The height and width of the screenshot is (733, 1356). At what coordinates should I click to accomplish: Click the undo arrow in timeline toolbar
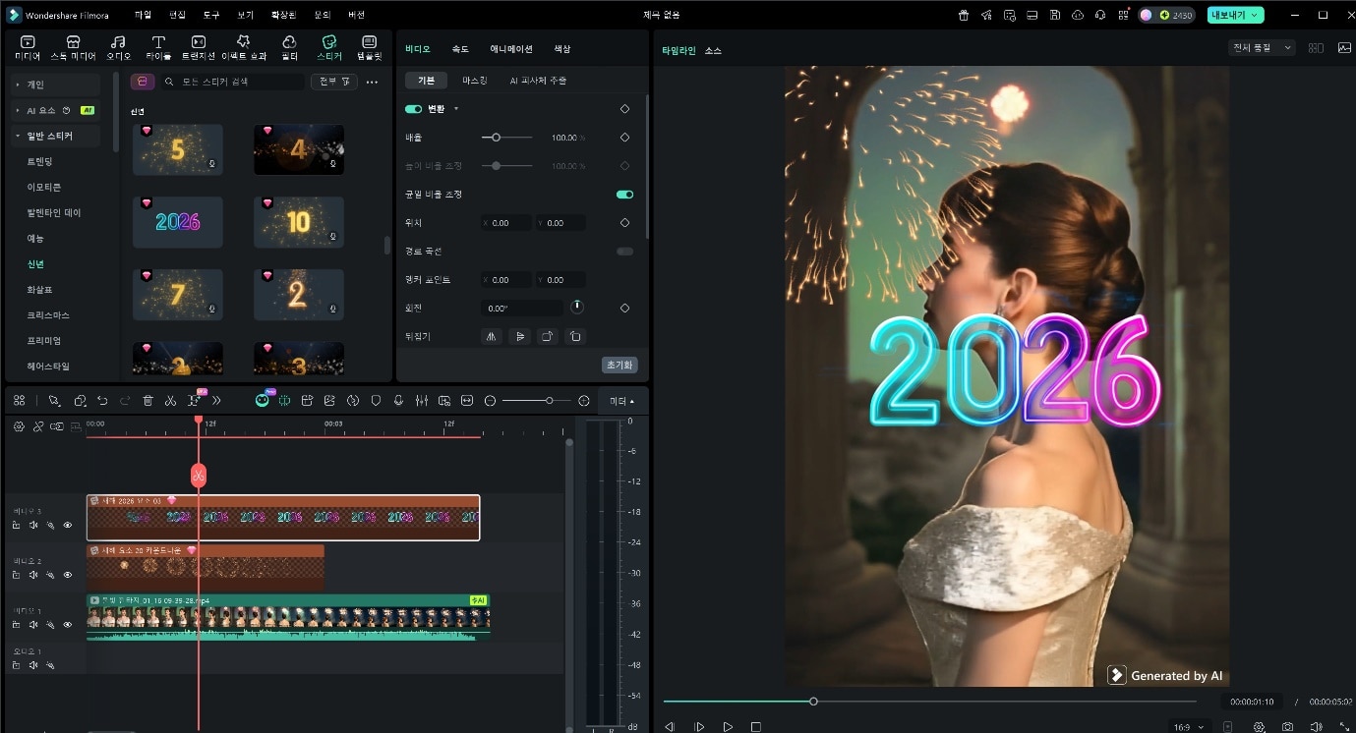[x=102, y=401]
